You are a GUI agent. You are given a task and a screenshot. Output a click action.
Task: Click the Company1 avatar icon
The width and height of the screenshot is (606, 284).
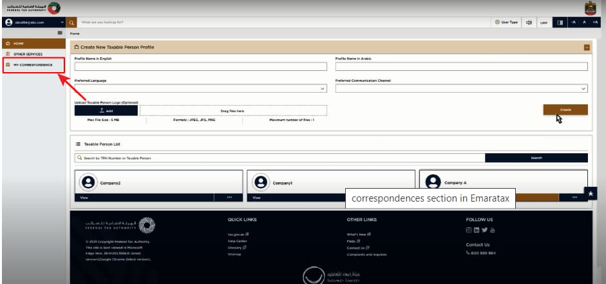click(x=261, y=182)
